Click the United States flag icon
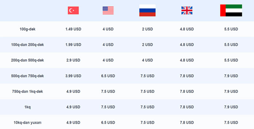254x129 pixels. (x=108, y=11)
